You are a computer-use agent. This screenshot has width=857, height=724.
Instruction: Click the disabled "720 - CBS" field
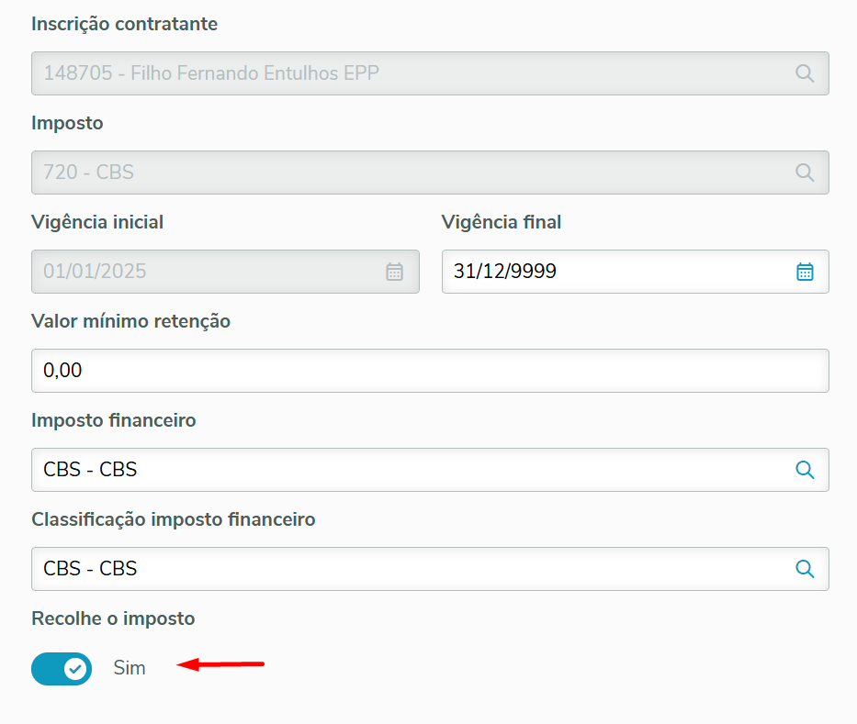(x=404, y=173)
